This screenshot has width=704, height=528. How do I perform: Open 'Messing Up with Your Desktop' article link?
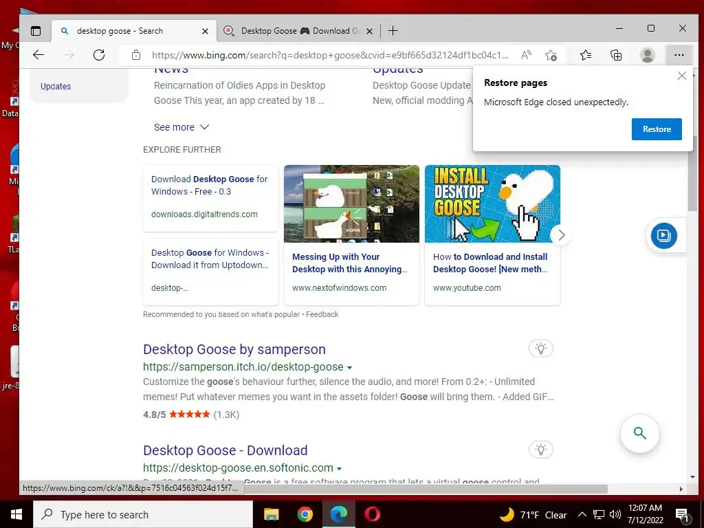pos(350,263)
